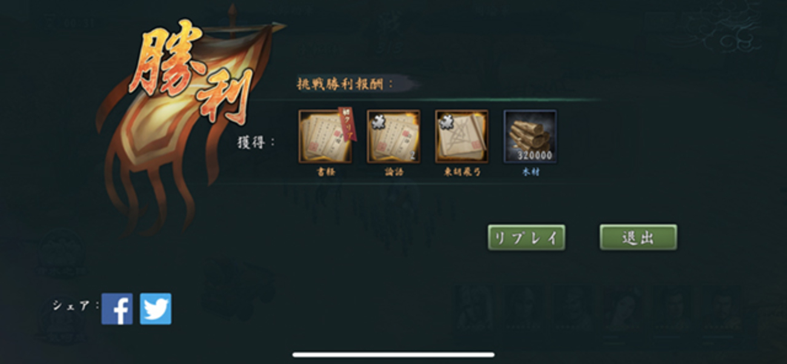Viewport: 787px width, 364px height.
Task: Exit with the 退出 button
Action: pyautogui.click(x=639, y=237)
